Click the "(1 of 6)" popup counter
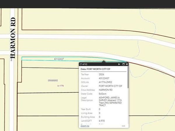Viewport: 175px width, 131px height. click(x=83, y=64)
